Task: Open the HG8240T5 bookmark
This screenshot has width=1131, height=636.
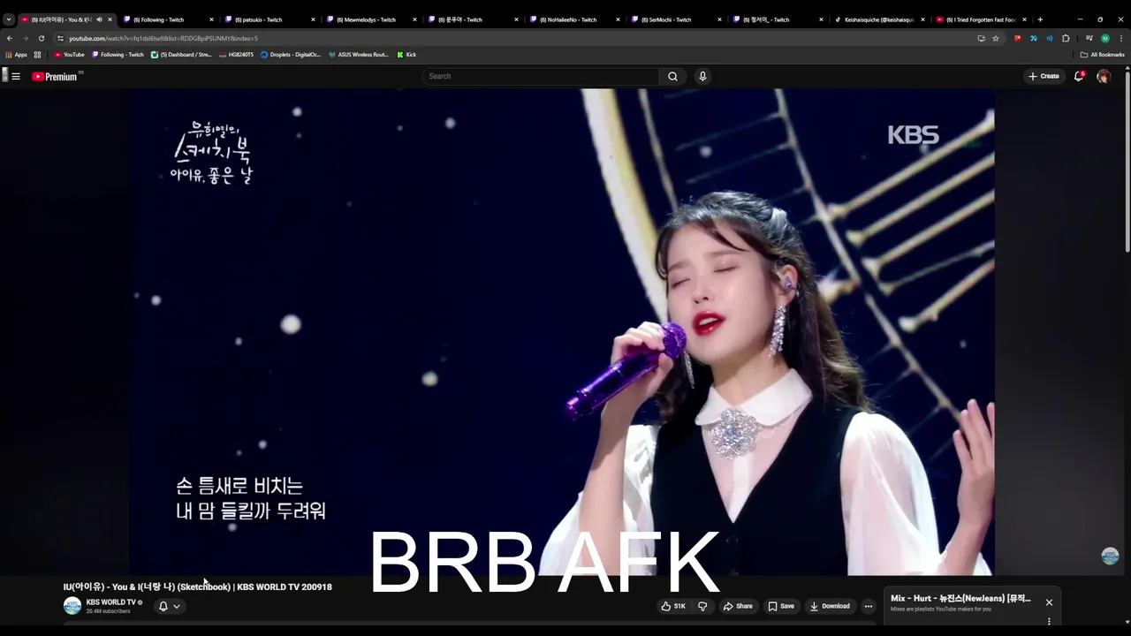Action: (x=236, y=55)
